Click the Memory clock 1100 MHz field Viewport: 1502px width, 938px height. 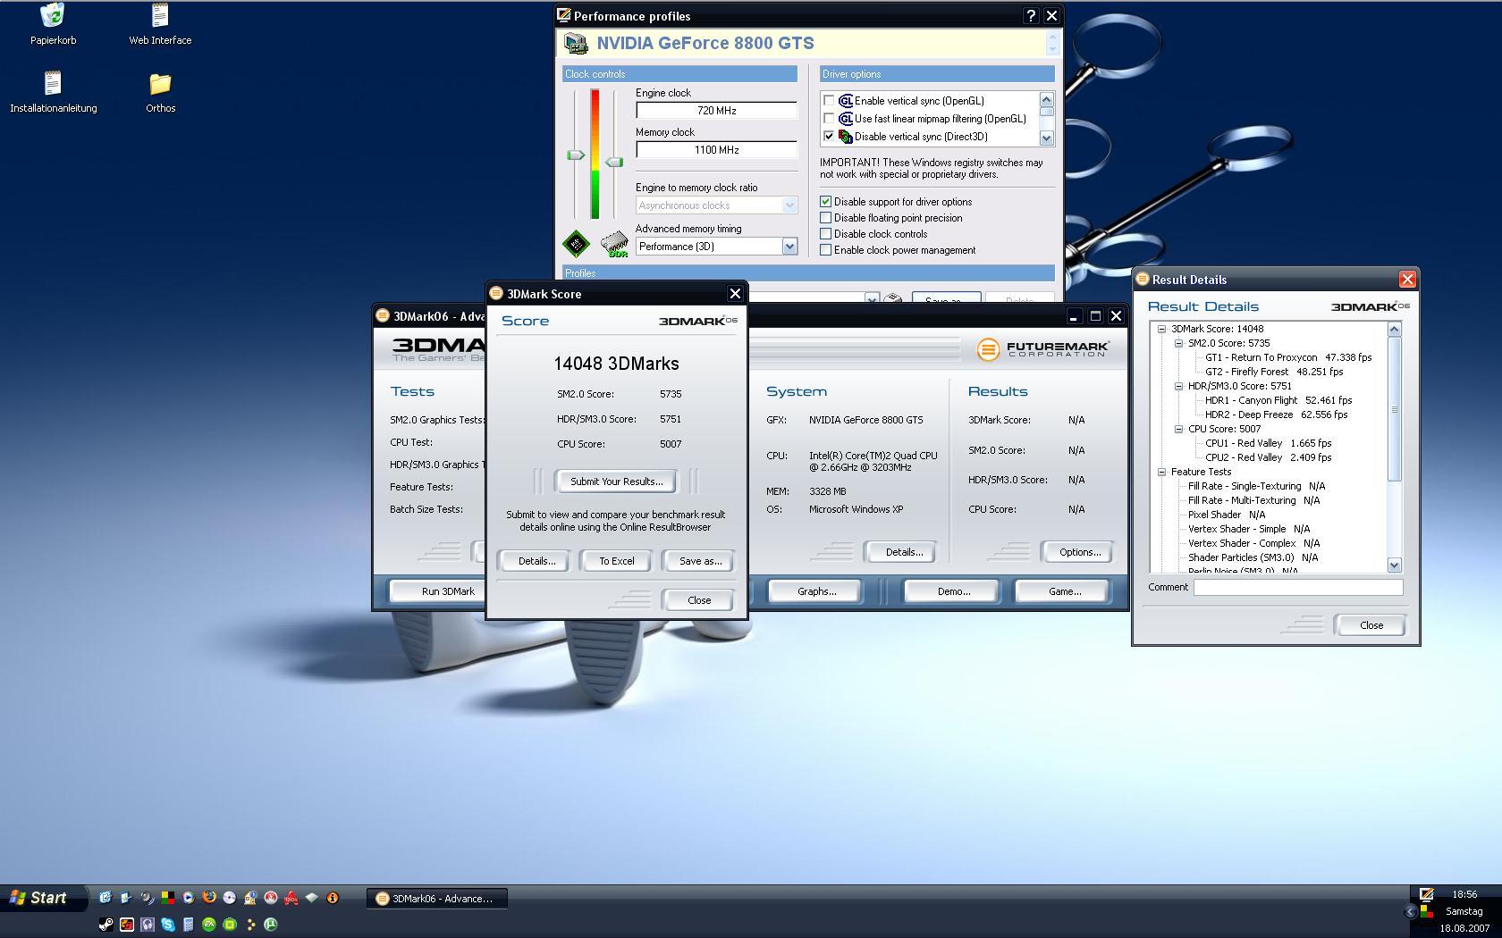click(716, 150)
